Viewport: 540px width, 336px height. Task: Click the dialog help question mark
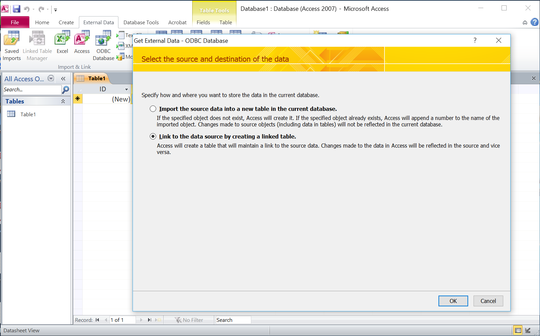click(x=475, y=40)
